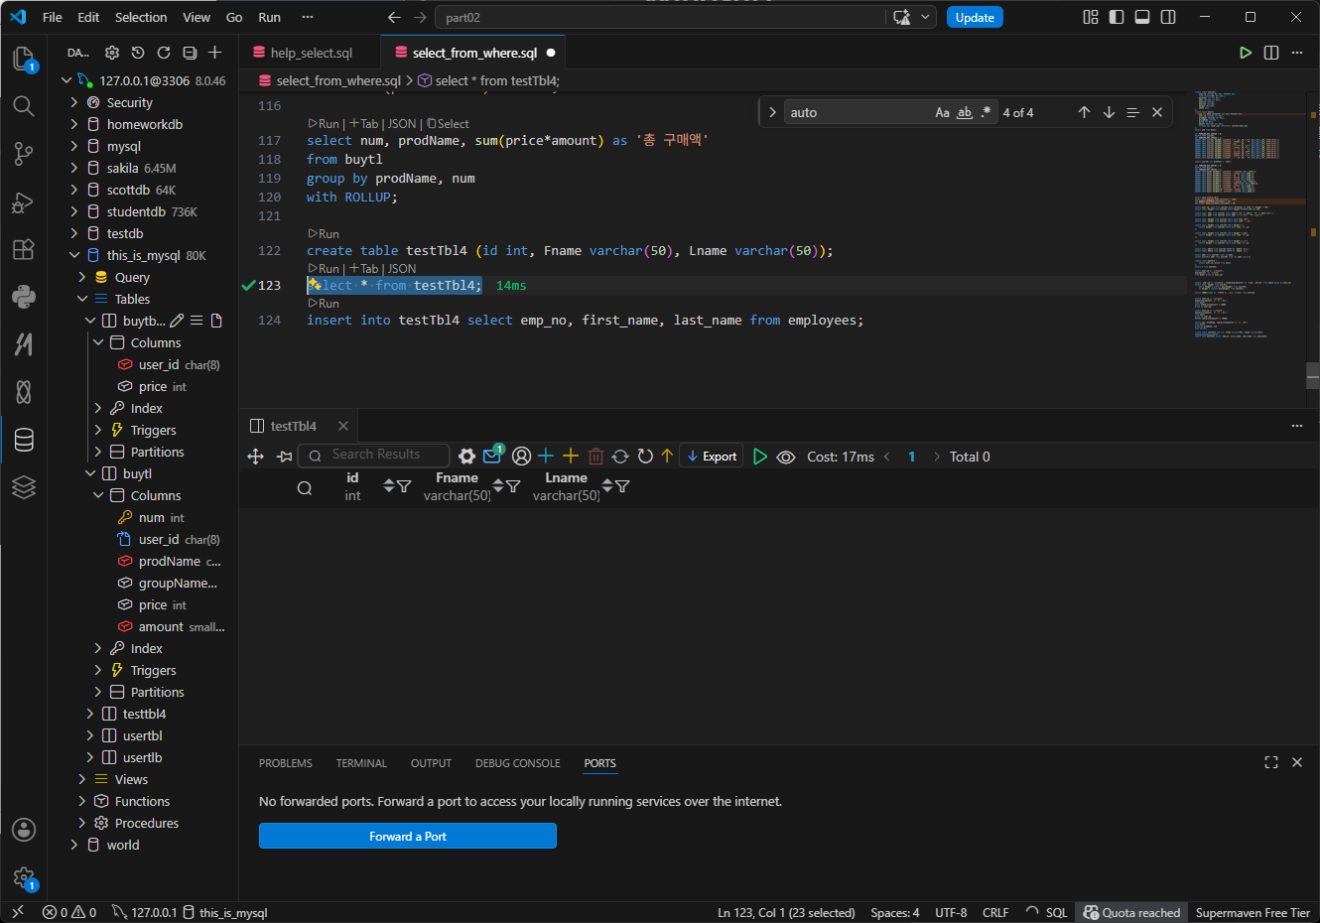The height and width of the screenshot is (923, 1320).
Task: Expand the Security node
Action: (74, 102)
